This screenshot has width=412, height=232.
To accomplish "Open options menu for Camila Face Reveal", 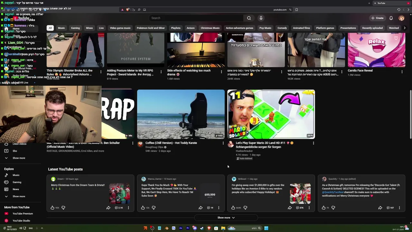I will tap(402, 72).
